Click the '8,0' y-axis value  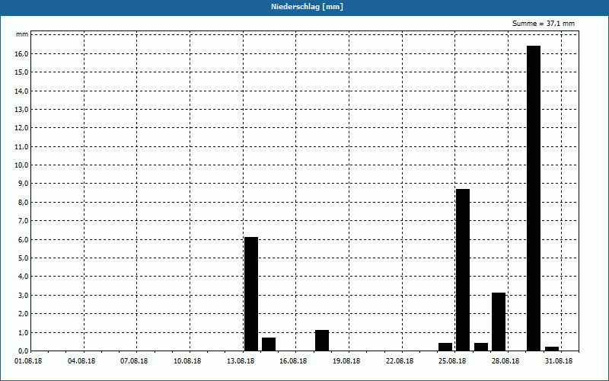(24, 202)
